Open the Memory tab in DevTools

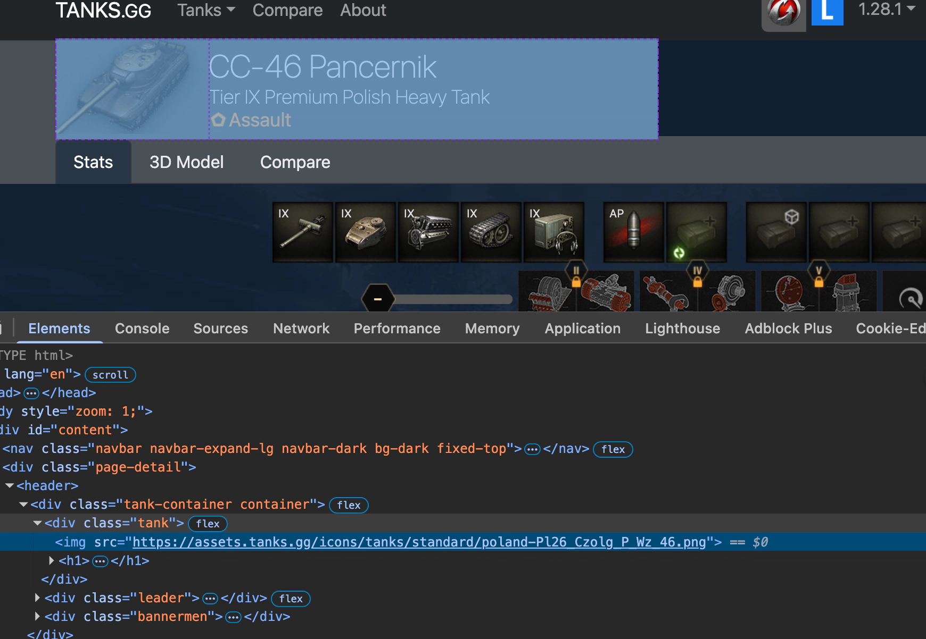coord(492,329)
